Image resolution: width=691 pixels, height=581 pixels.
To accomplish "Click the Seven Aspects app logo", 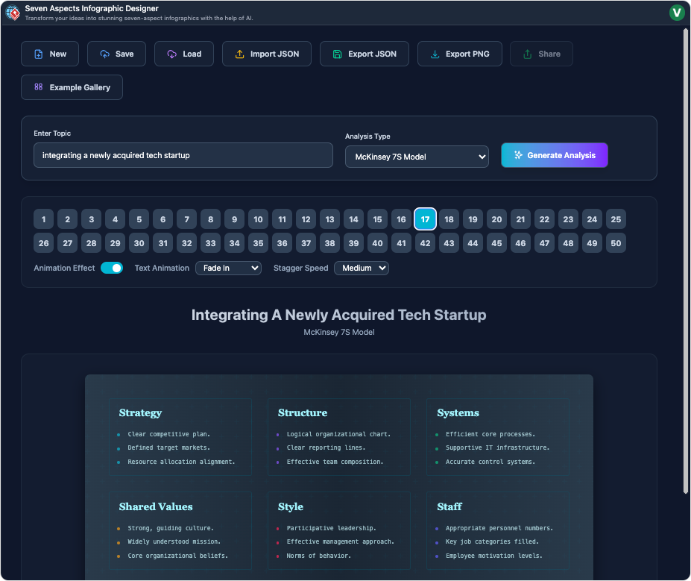I will (x=13, y=13).
